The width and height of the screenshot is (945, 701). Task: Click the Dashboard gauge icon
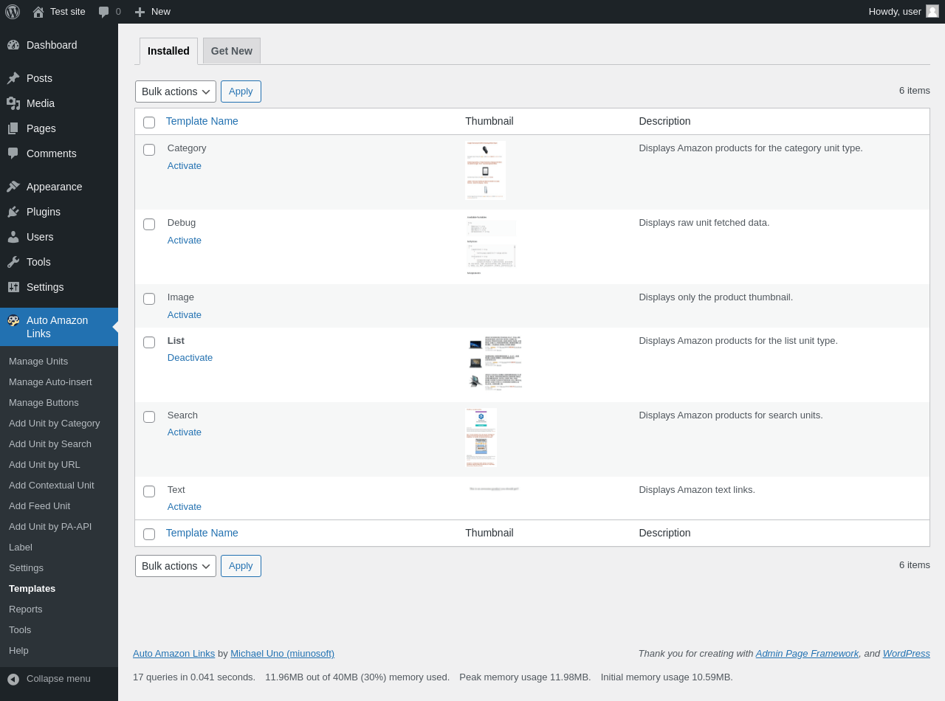pyautogui.click(x=13, y=45)
